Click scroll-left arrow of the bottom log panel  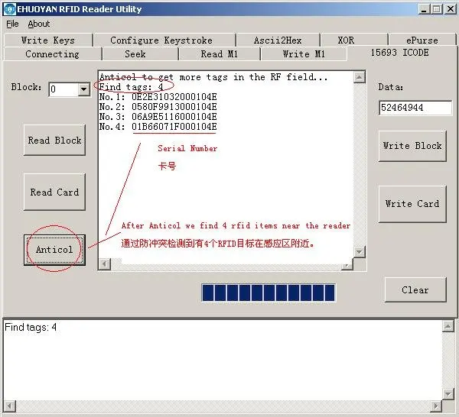(9, 406)
